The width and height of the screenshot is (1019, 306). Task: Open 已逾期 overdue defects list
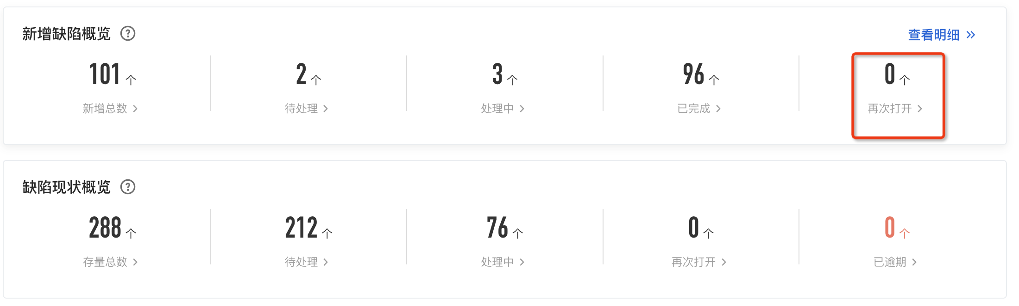(x=895, y=262)
